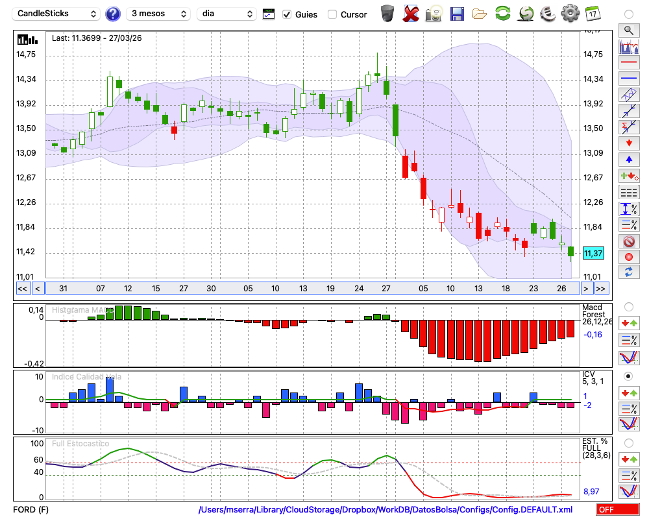
Task: Click the date timeline bar under chart
Action: (x=312, y=288)
